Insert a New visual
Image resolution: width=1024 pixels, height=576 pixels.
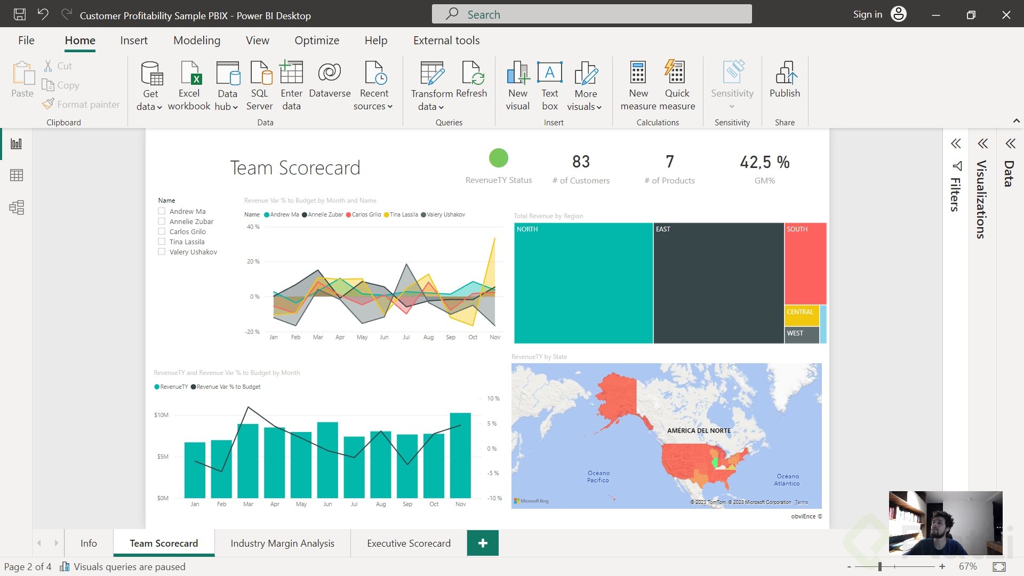[x=517, y=85]
